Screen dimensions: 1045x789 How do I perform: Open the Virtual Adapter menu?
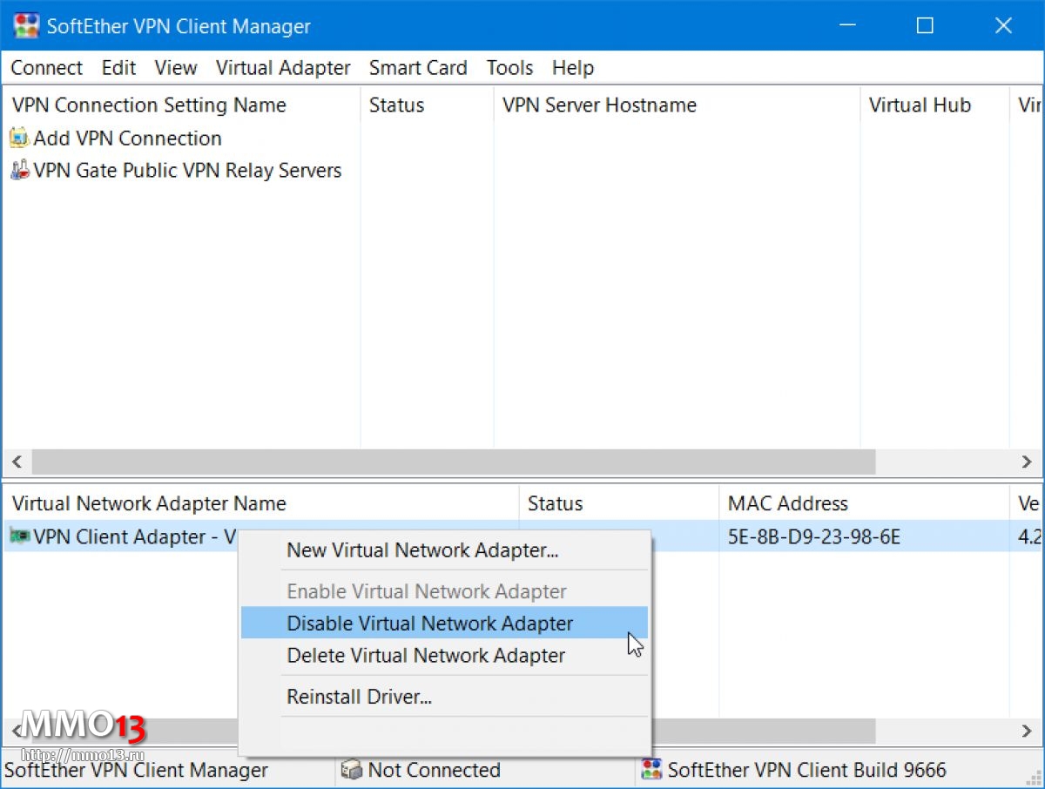click(283, 68)
